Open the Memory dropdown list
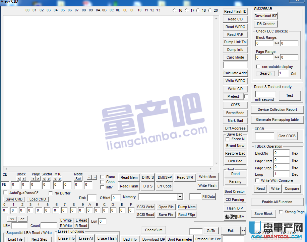 click(x=180, y=197)
